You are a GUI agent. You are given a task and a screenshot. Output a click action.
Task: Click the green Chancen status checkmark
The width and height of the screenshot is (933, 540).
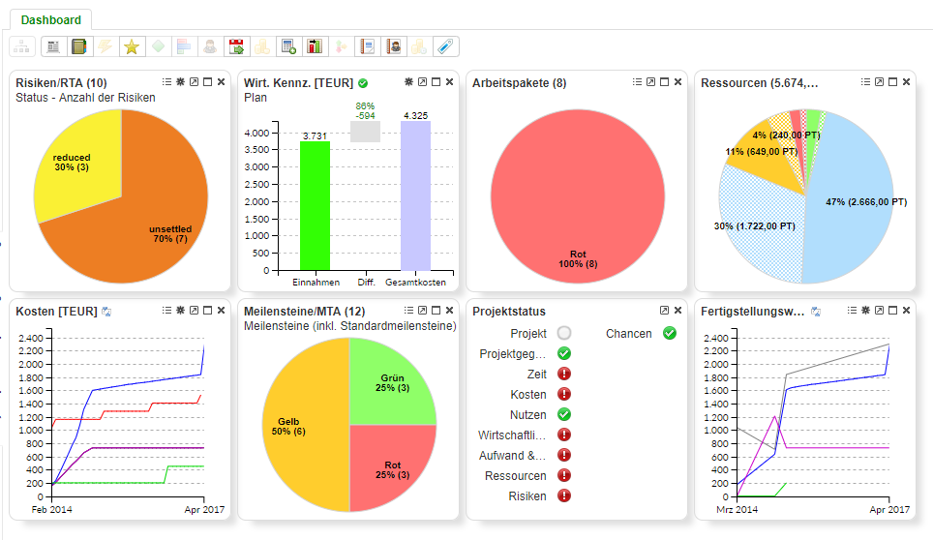coord(669,333)
